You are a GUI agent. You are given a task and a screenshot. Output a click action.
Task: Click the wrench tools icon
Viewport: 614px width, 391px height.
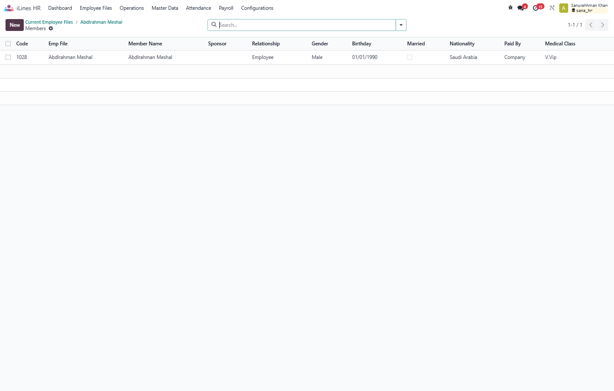pyautogui.click(x=552, y=8)
